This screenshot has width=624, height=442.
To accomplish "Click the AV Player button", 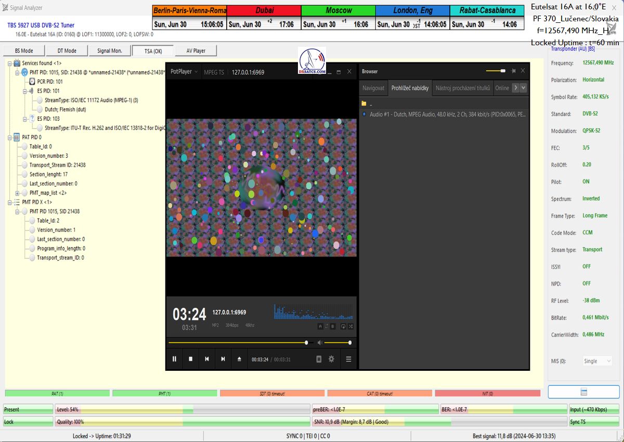I will point(195,51).
